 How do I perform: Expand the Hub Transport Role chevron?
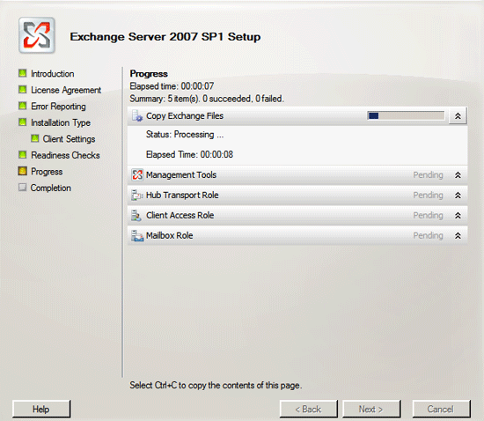click(458, 196)
